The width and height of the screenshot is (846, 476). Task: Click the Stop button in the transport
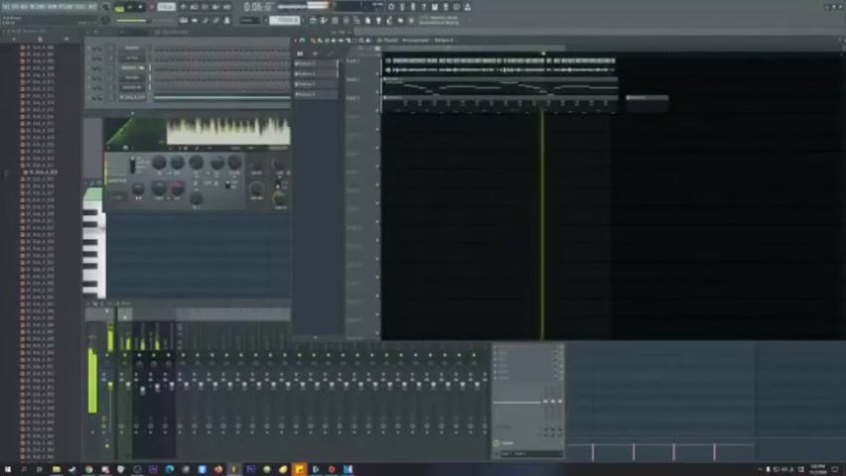point(141,8)
